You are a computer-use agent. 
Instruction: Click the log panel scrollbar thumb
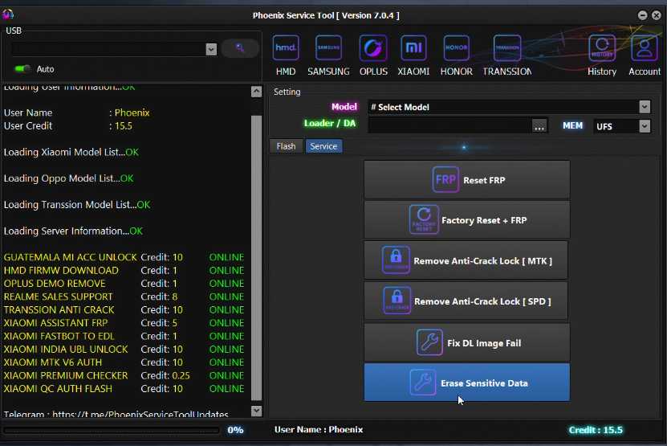[x=256, y=258]
